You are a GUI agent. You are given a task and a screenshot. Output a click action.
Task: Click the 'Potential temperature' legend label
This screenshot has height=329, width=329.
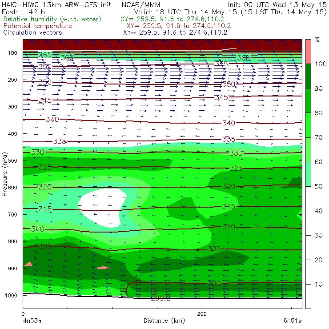38,26
